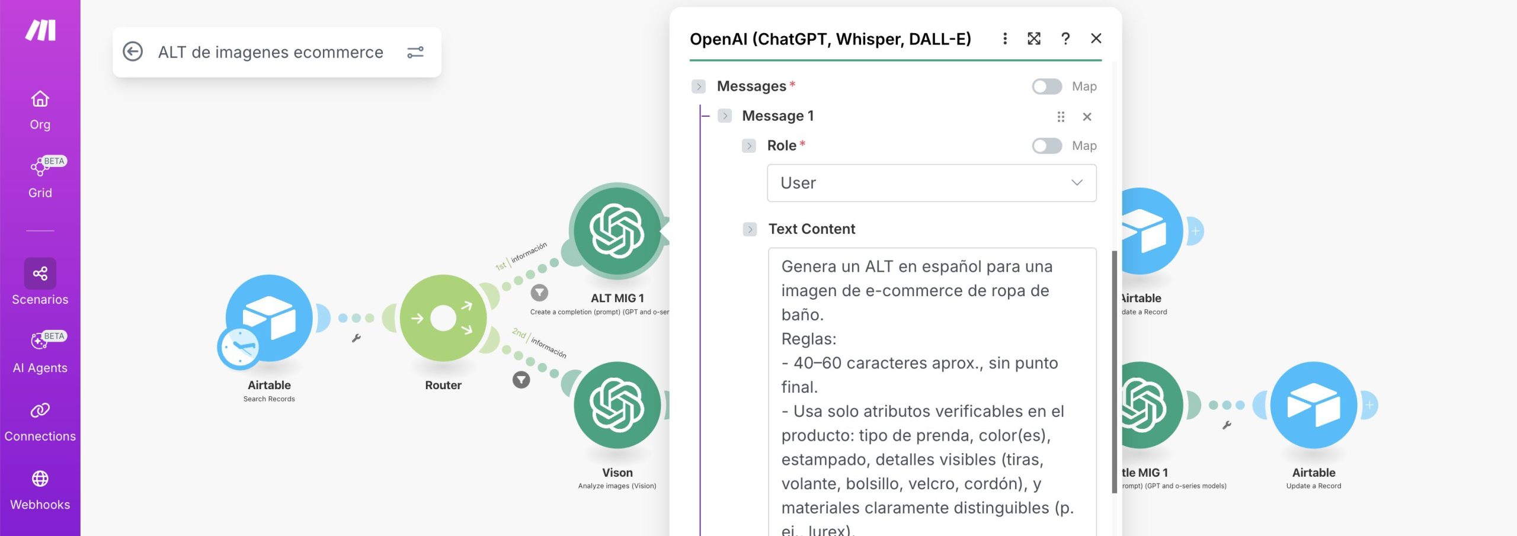Click the filter icon on 1st route
The image size is (1517, 536).
pos(539,292)
